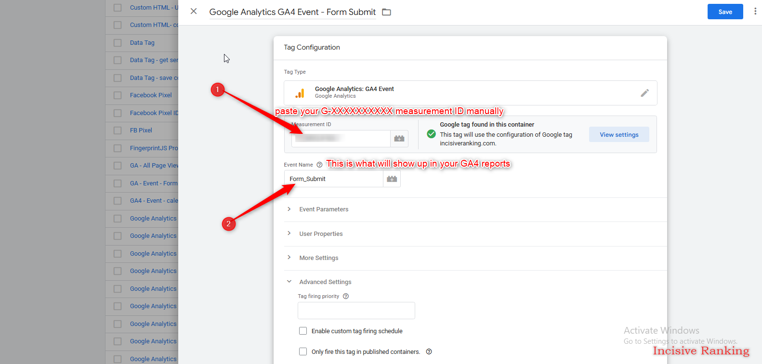Click the folder icon next to the tag name
Image resolution: width=762 pixels, height=364 pixels.
[386, 12]
